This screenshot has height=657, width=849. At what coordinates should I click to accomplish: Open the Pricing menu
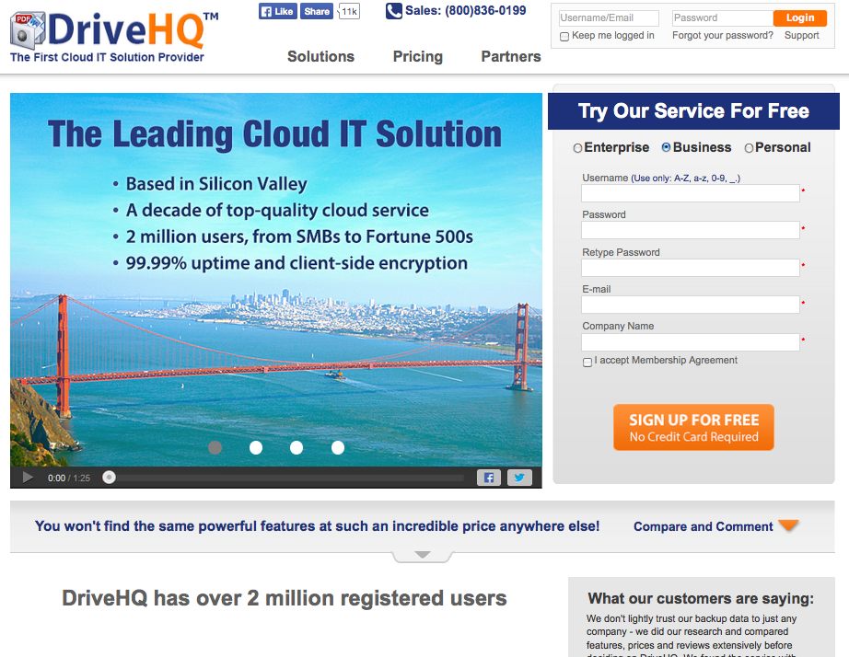pyautogui.click(x=417, y=56)
